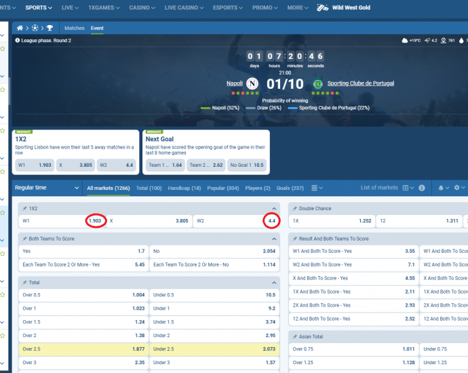The height and width of the screenshot is (373, 468).
Task: Select X draw odds 3.805 in market
Action: [x=149, y=221]
